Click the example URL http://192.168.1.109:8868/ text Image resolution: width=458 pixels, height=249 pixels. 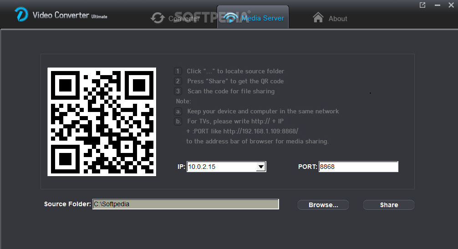[x=261, y=132]
